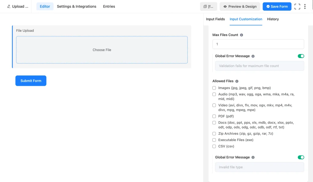The image size is (313, 182).
Task: Open the History tab
Action: pos(273,19)
